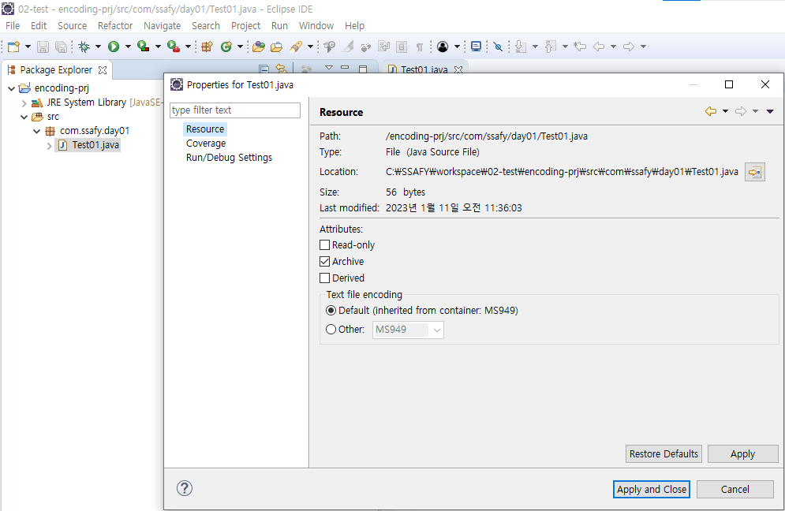Click the main toolbar Forward arrow
Screen dimensions: 785x511
click(x=628, y=47)
